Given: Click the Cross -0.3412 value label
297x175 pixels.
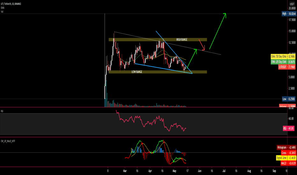Looking at the screenshot, I should pos(288,153).
